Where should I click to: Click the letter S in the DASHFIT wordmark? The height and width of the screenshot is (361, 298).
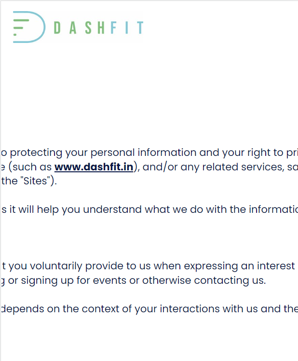pyautogui.click(x=88, y=28)
